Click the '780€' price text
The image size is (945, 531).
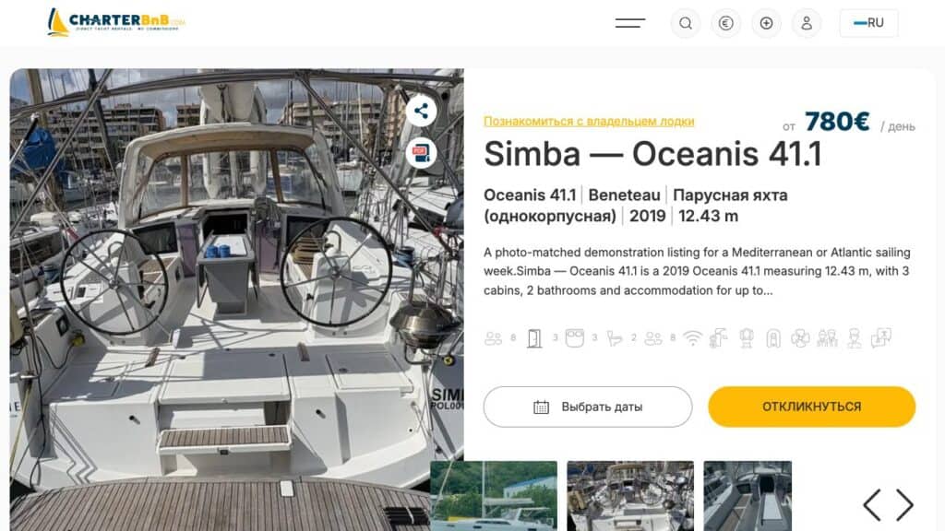pyautogui.click(x=837, y=122)
